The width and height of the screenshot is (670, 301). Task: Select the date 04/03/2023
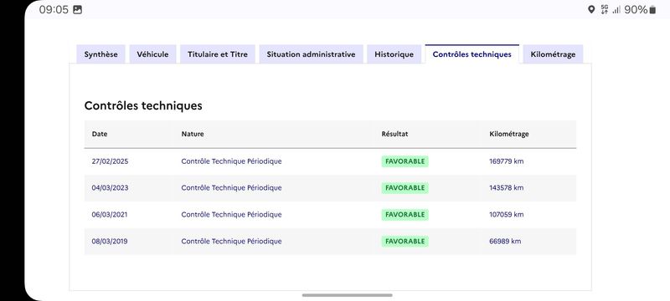coord(110,187)
